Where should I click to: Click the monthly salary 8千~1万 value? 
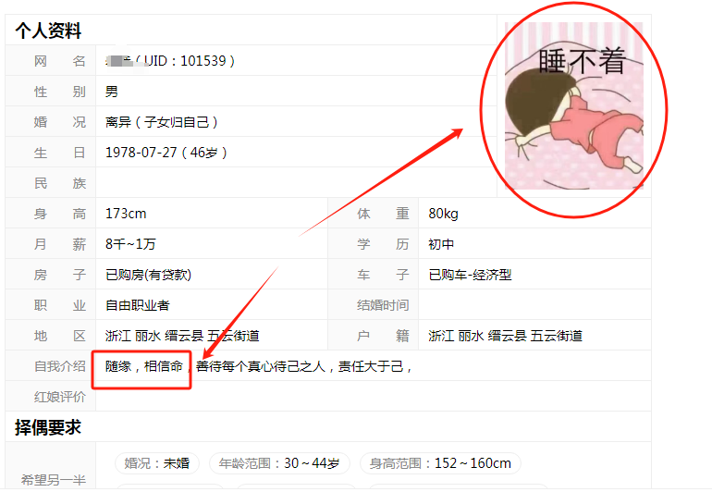pos(130,244)
